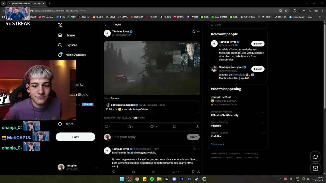326x183 pixels.
Task: Open the INSTAGRAM bookmark
Action: 46,17
